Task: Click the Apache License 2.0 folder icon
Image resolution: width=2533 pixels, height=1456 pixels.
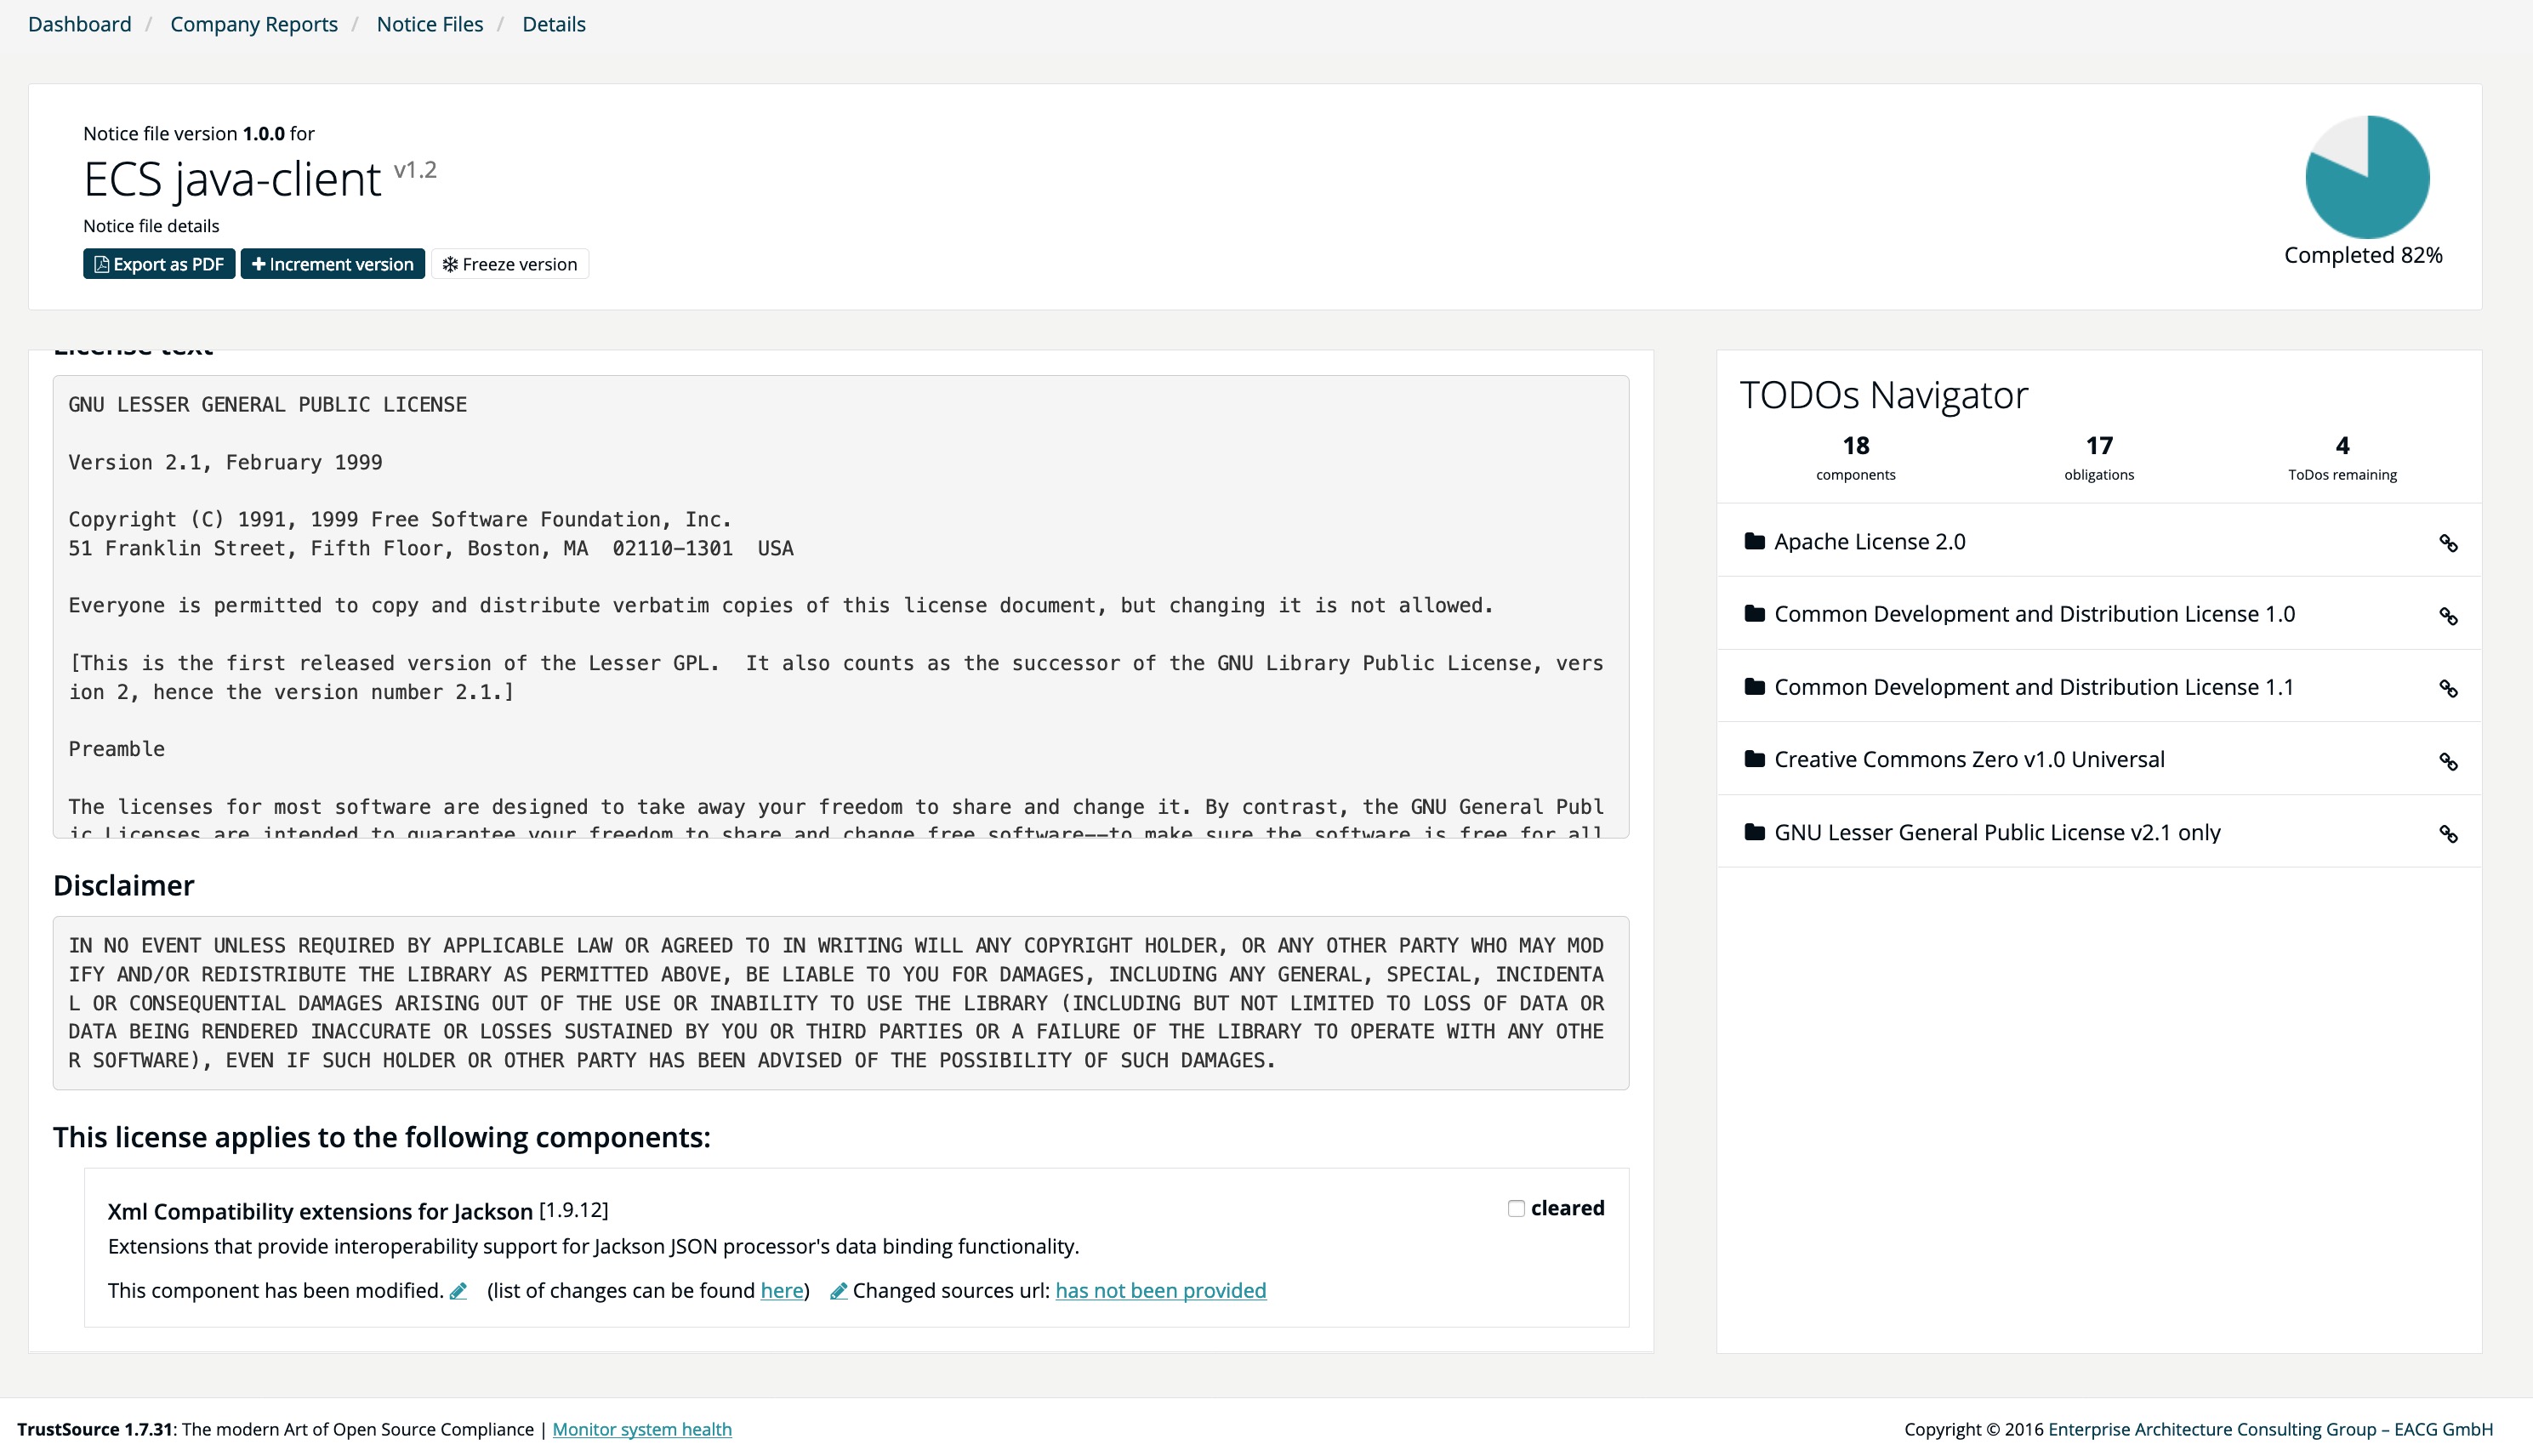Action: click(x=1754, y=541)
